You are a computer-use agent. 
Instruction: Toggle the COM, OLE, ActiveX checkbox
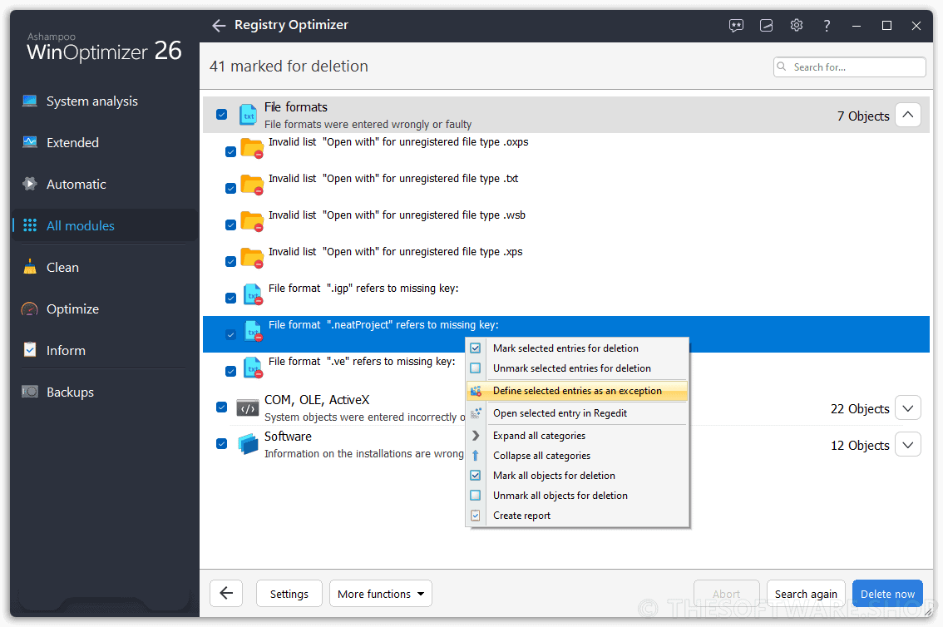click(x=222, y=407)
